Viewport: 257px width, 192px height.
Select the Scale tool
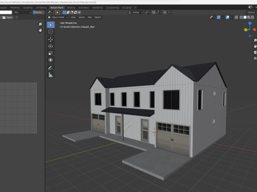pyautogui.click(x=51, y=53)
